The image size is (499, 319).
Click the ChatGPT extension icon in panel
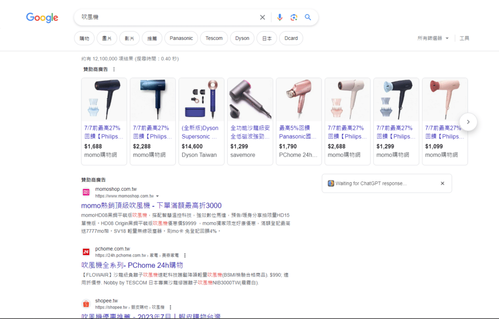tap(331, 183)
